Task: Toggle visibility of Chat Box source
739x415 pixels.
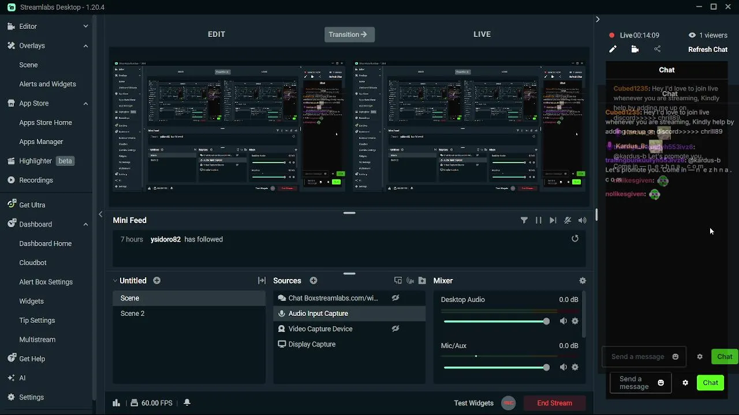Action: [395, 298]
